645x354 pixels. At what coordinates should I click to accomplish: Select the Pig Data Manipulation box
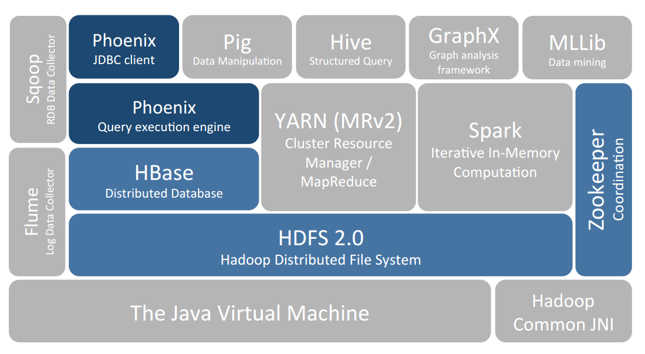tap(237, 47)
